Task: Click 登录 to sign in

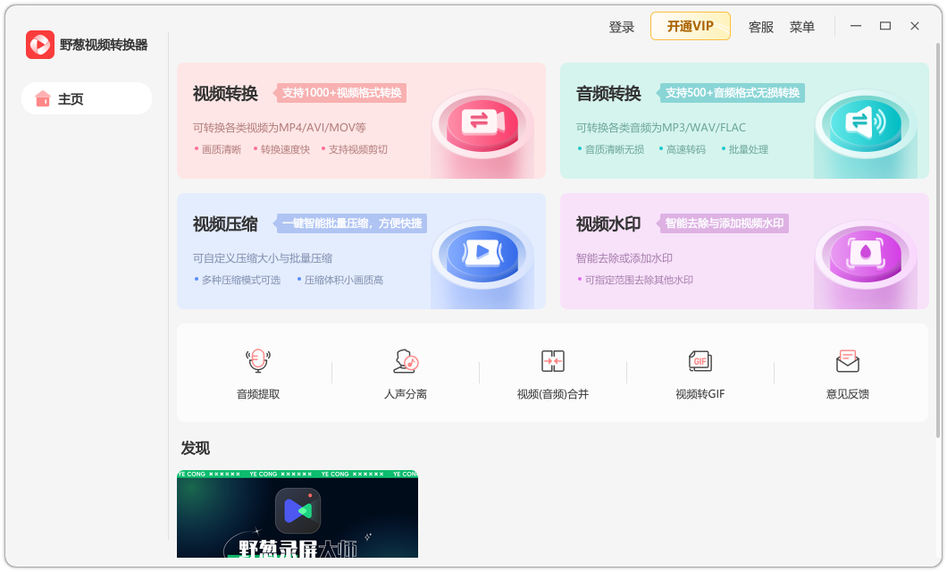Action: 622,26
